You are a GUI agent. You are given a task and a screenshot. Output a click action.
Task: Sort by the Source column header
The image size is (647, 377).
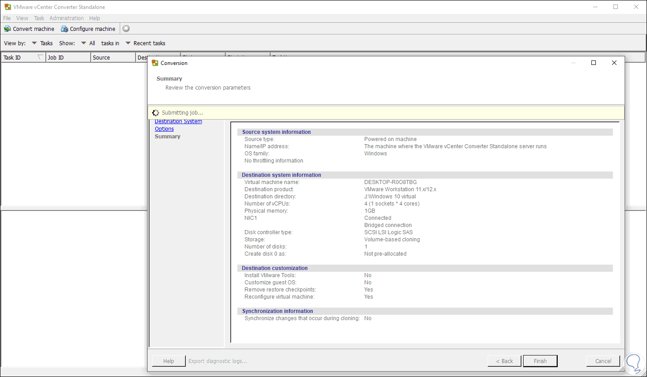(113, 57)
